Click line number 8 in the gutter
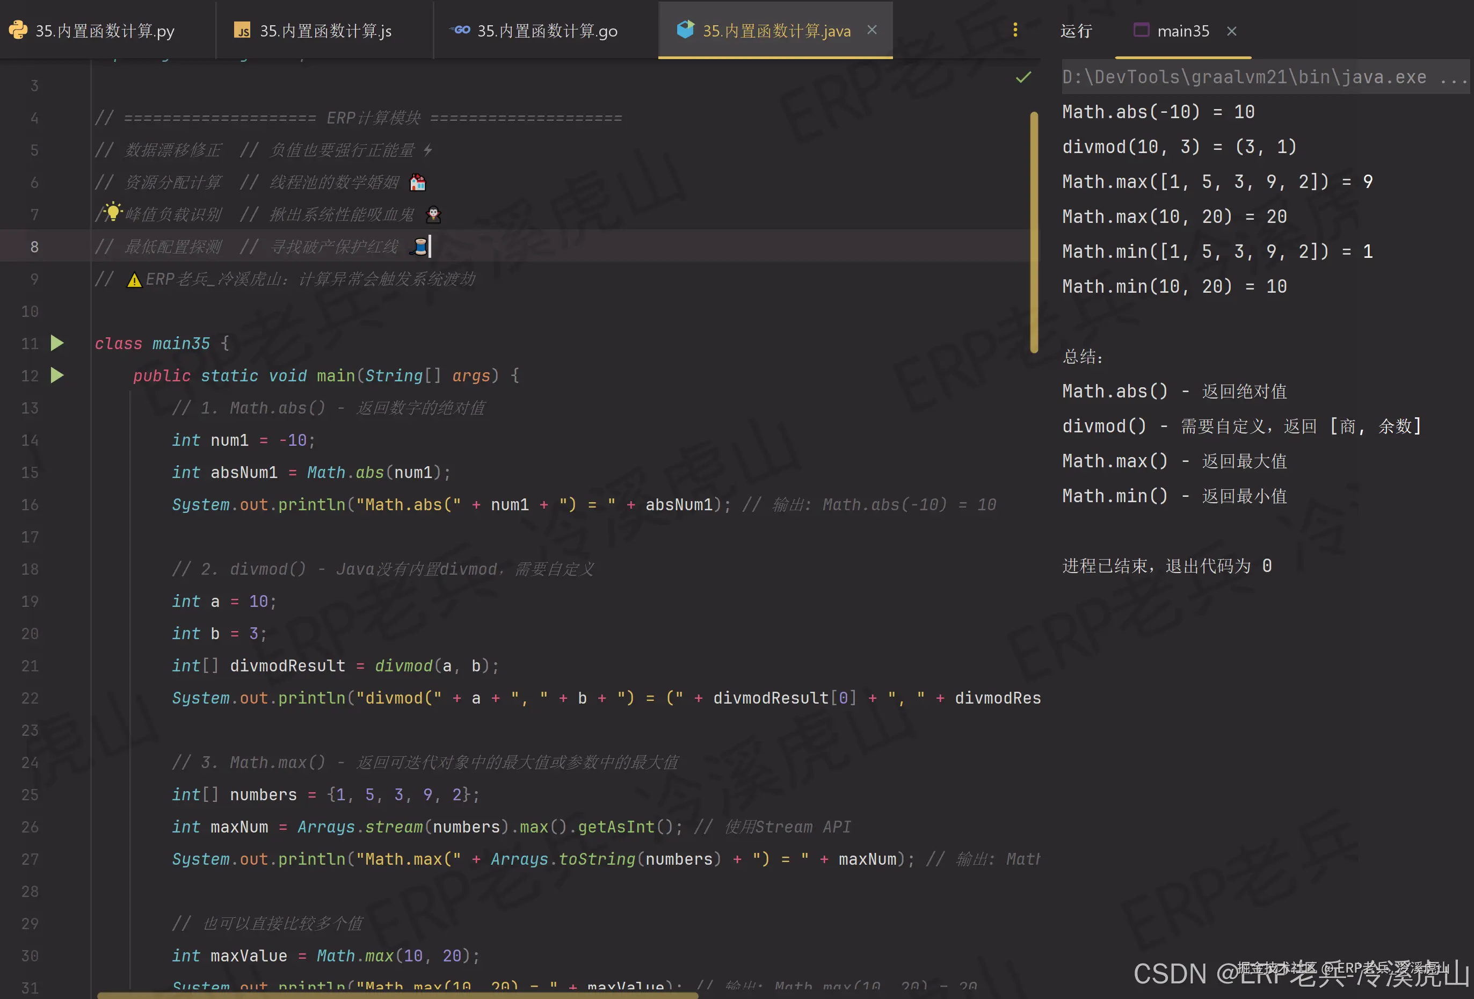The image size is (1474, 999). pyautogui.click(x=34, y=247)
